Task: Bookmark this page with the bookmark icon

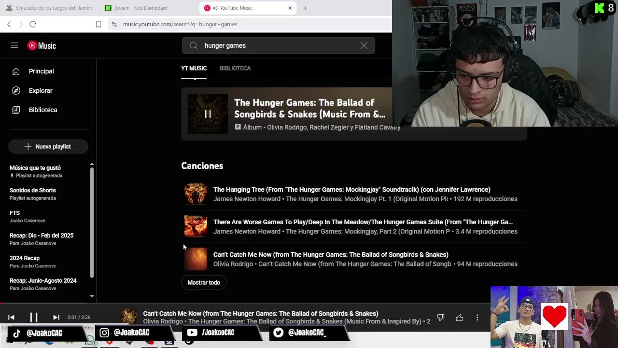Action: point(98,24)
